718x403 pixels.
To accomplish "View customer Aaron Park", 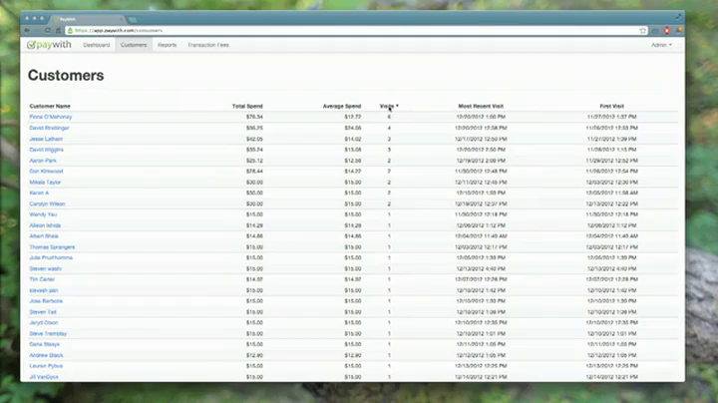I will point(43,160).
